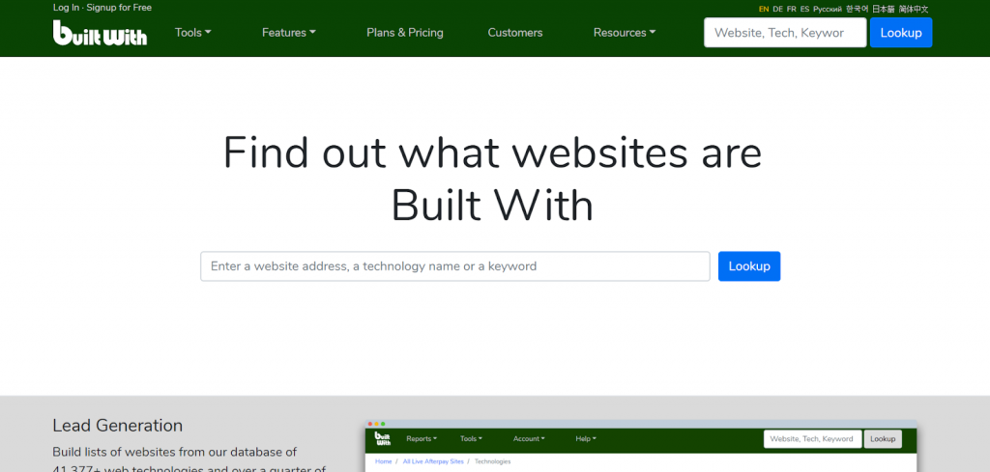Expand the Features dropdown menu
The width and height of the screenshot is (990, 472).
[x=288, y=33]
